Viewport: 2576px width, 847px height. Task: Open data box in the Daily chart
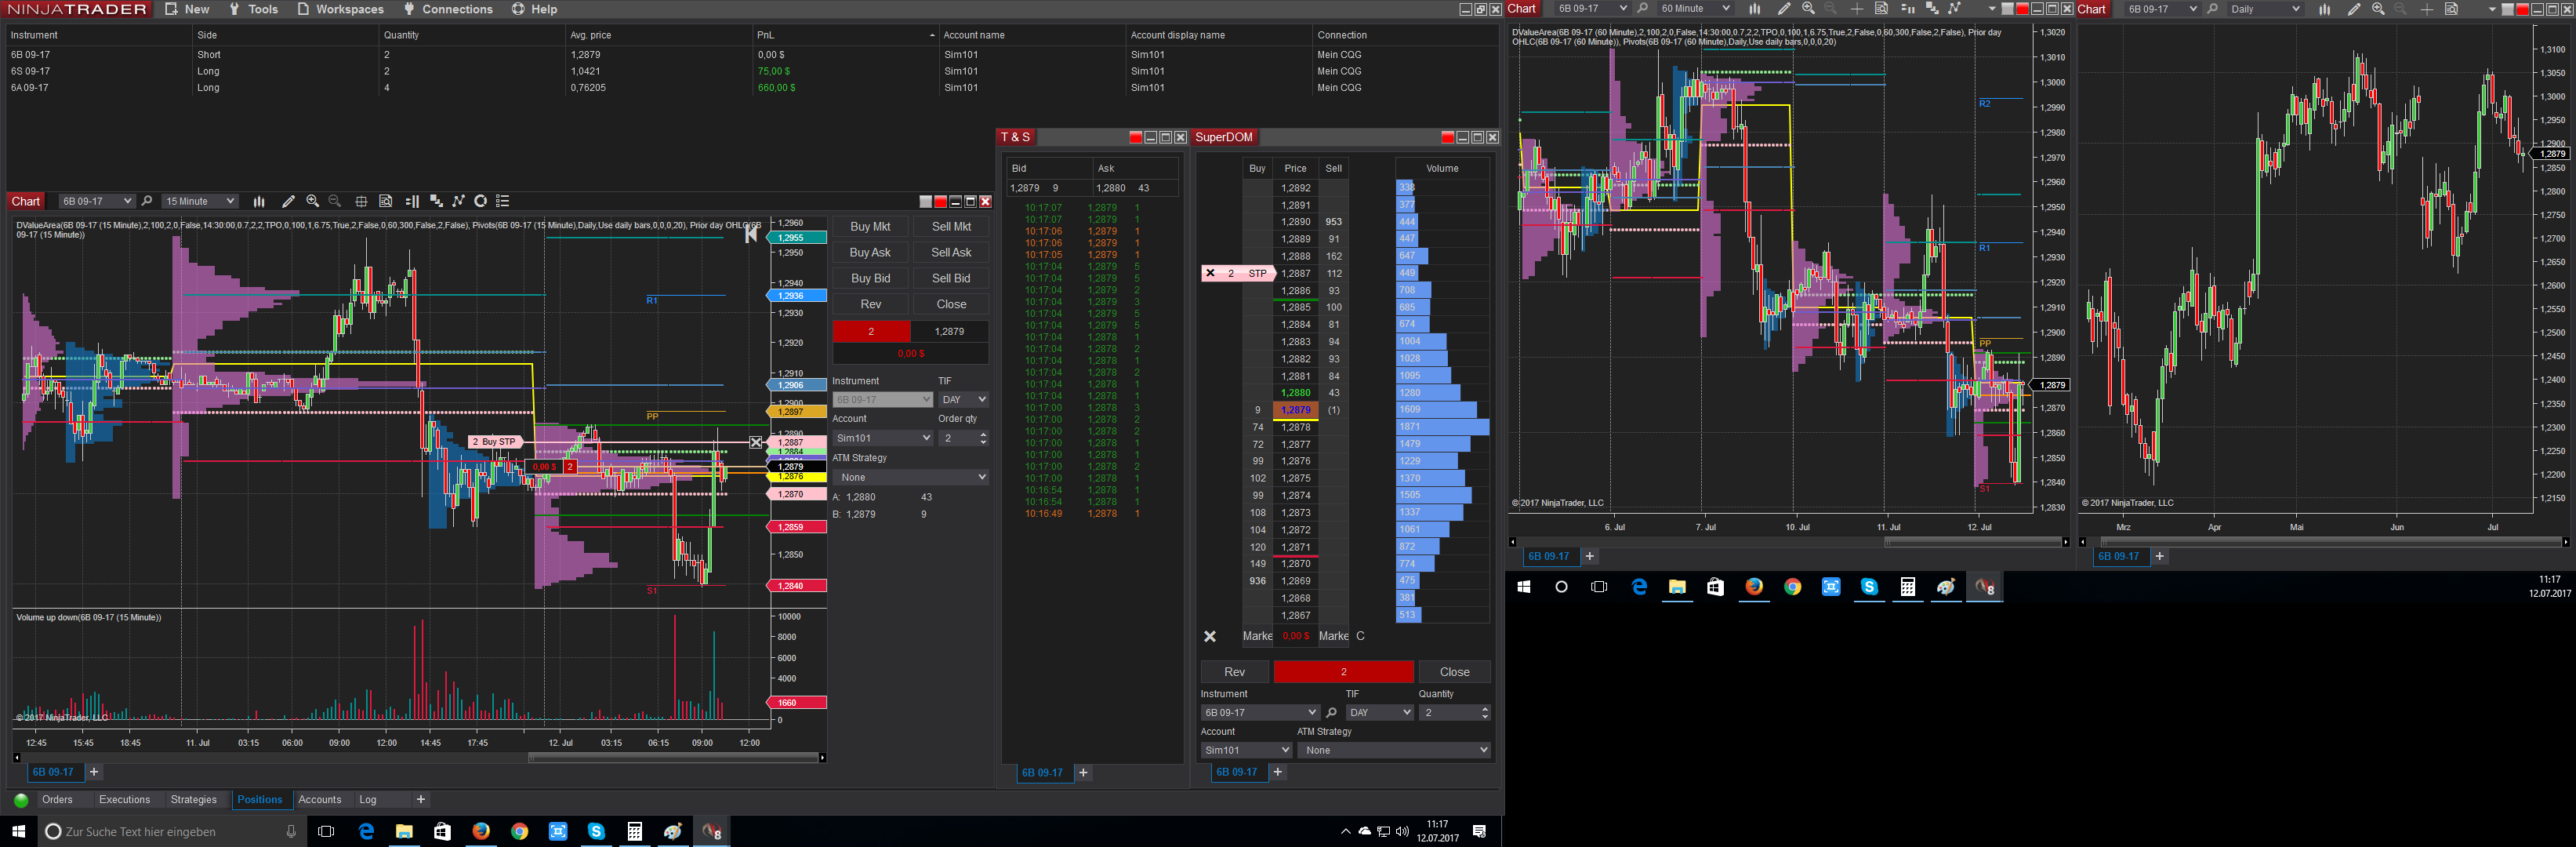click(x=2452, y=8)
